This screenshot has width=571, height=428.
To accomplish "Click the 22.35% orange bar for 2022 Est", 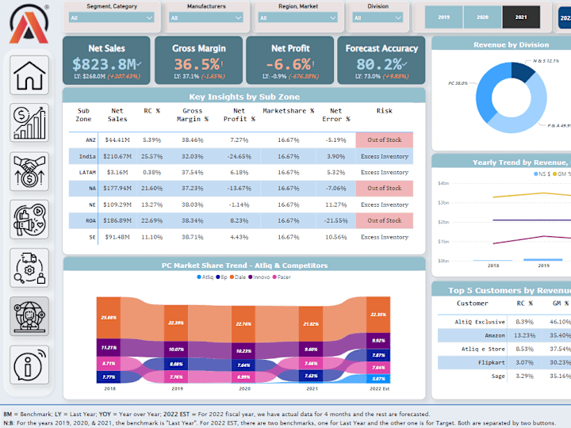I will coord(378,315).
